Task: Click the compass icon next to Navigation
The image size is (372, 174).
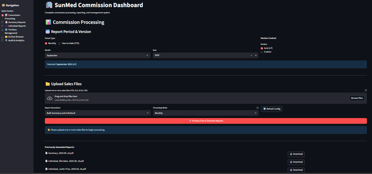Action: 3,5
